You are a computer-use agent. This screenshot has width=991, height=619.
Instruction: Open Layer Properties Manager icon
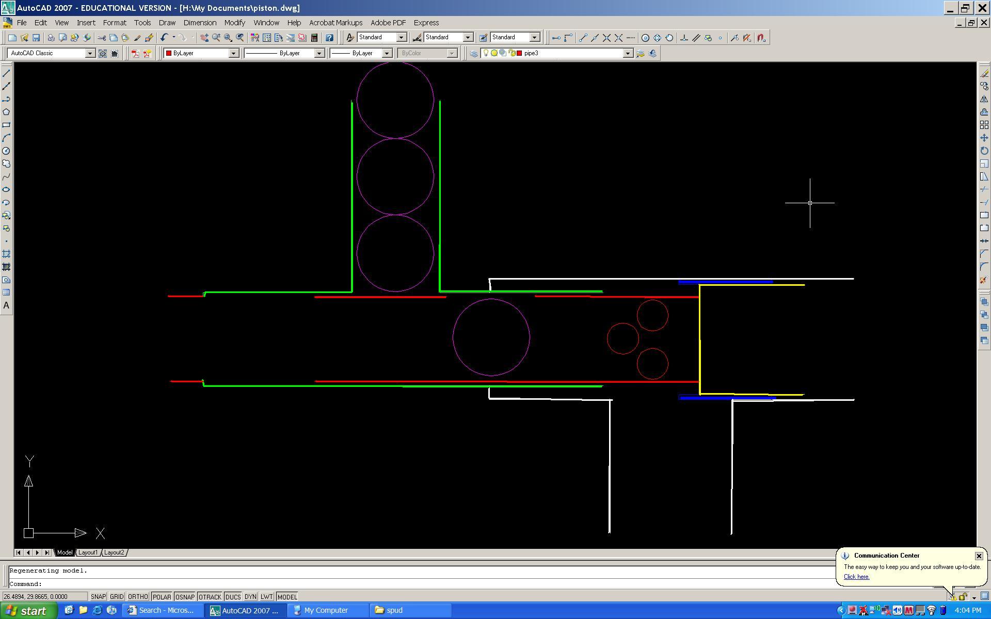(473, 53)
